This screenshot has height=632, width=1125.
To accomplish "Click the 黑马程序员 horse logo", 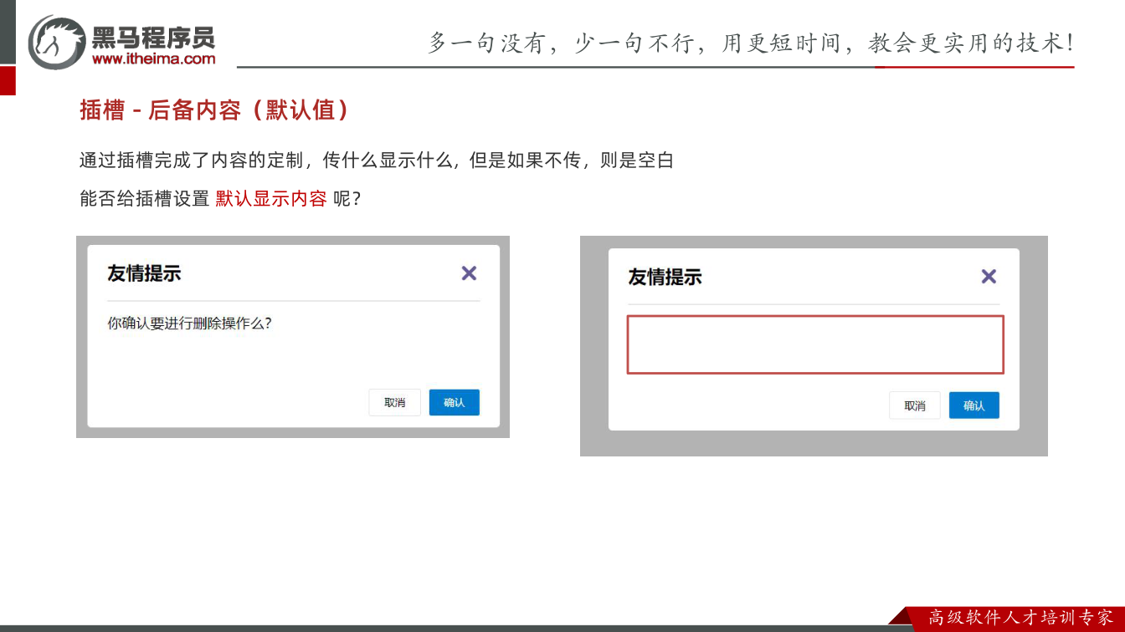I will click(57, 42).
